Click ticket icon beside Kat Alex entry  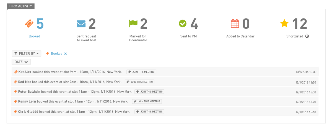click(x=16, y=72)
